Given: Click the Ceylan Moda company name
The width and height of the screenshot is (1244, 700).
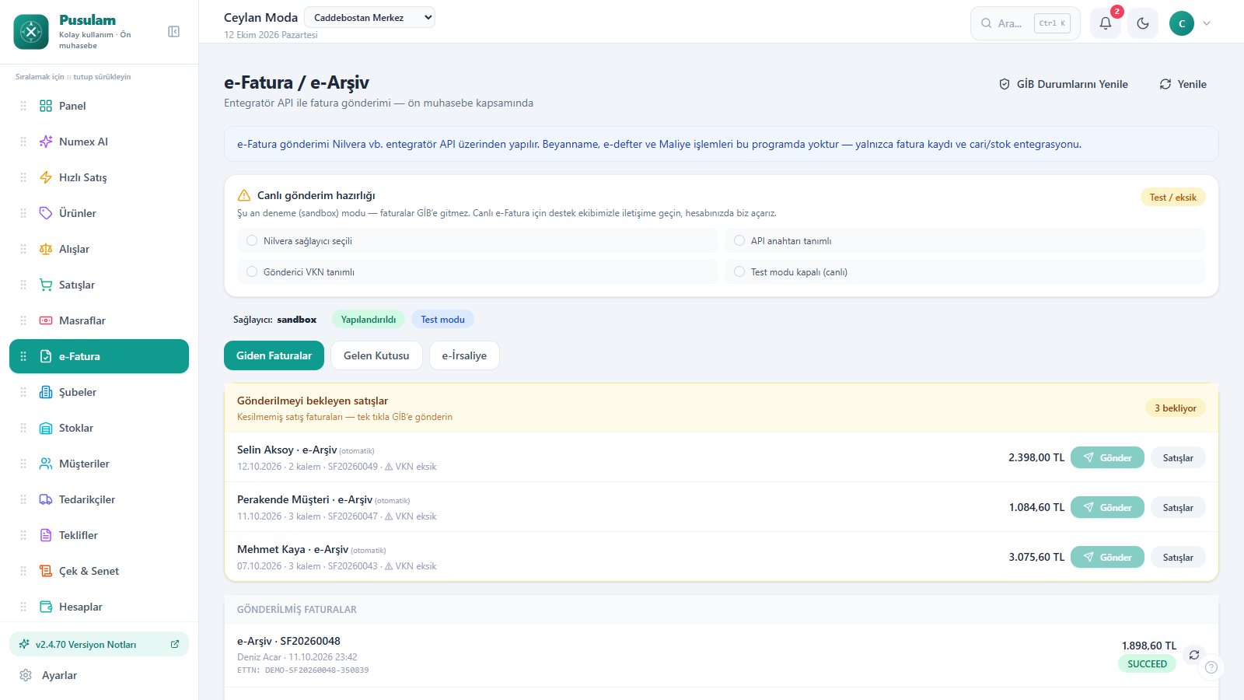Looking at the screenshot, I should pos(260,17).
